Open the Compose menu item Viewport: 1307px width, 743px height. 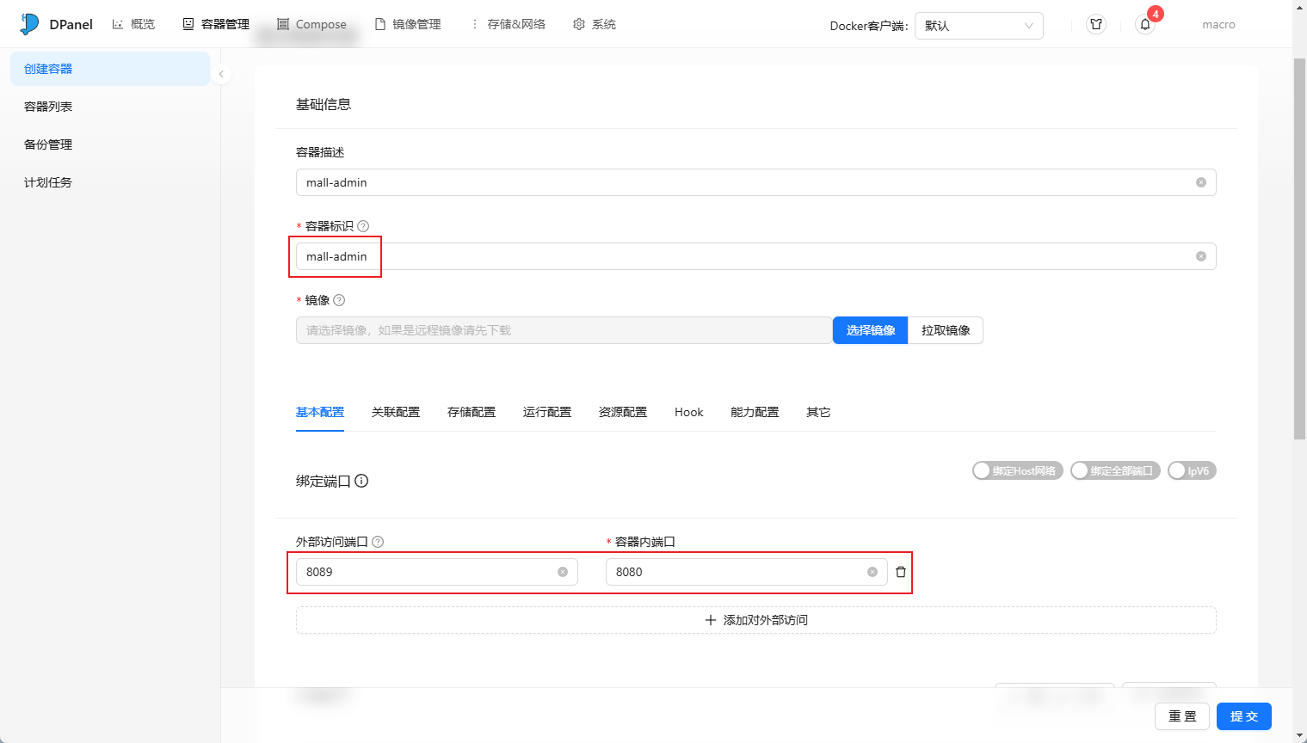click(311, 24)
